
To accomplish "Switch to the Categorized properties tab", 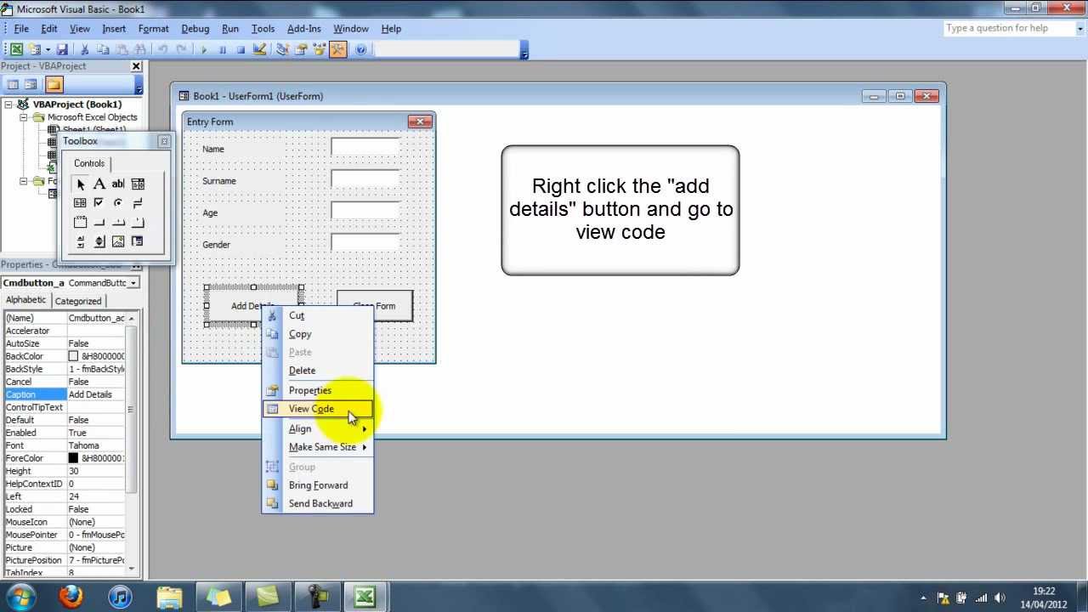I will (x=78, y=301).
